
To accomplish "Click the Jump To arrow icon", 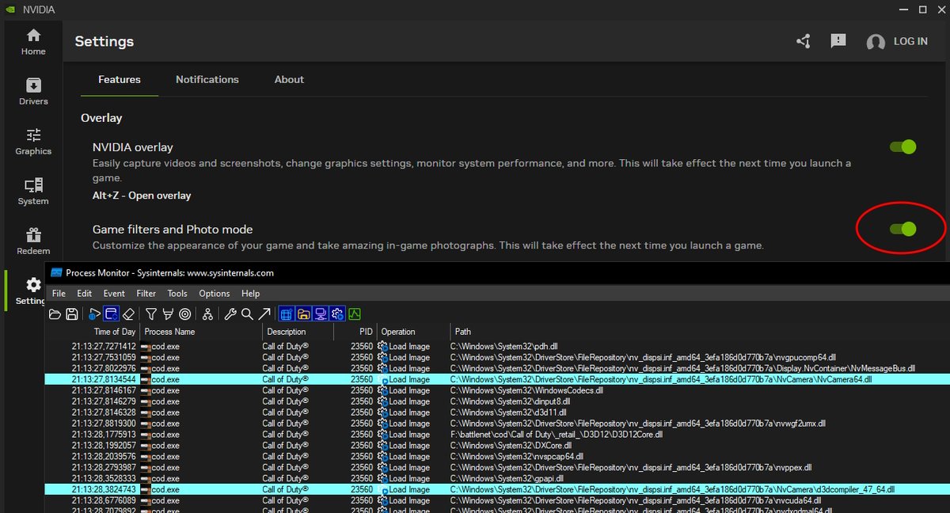I will point(264,314).
